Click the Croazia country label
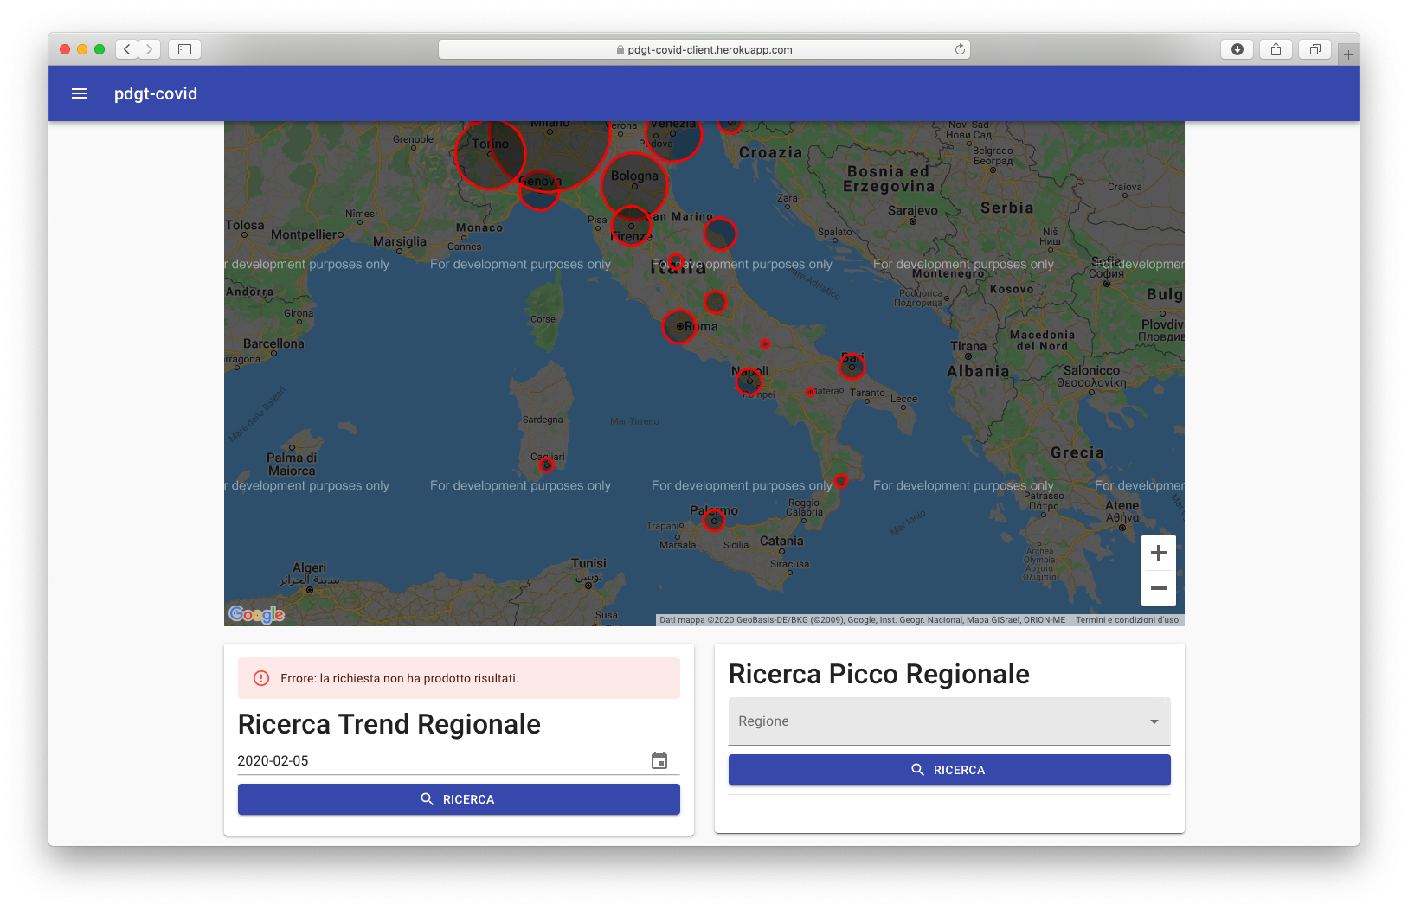This screenshot has width=1408, height=910. click(x=770, y=152)
